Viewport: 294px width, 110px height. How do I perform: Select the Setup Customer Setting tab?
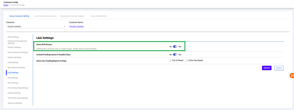pyautogui.click(x=19, y=16)
